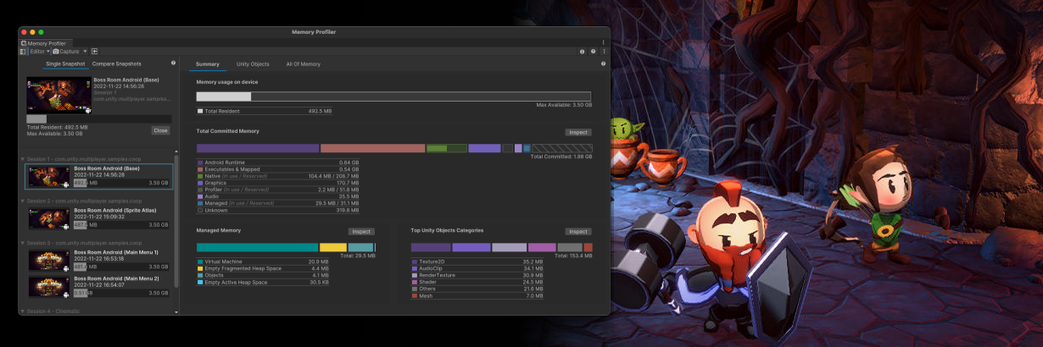This screenshot has height=347, width=1043.
Task: Open the All Of Memory tab
Action: tap(303, 64)
